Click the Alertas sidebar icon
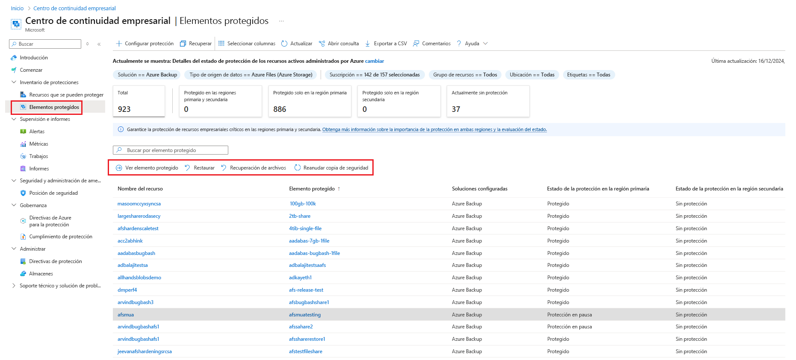 coord(23,132)
